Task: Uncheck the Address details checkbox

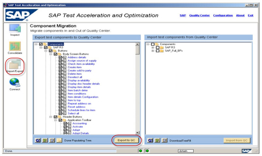Action: click(60, 57)
